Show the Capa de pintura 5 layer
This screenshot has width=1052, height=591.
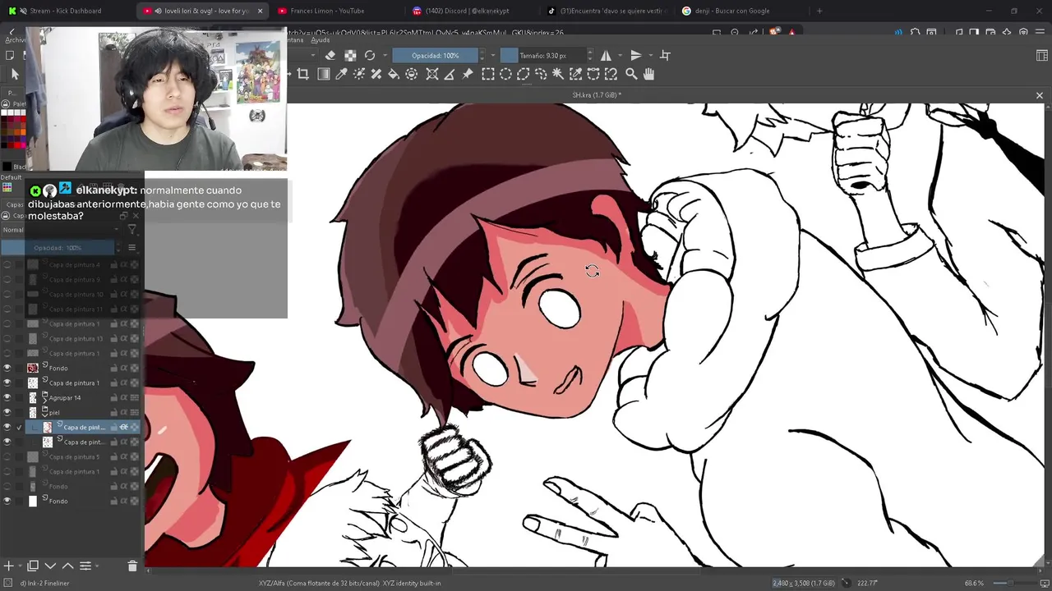[x=7, y=456]
